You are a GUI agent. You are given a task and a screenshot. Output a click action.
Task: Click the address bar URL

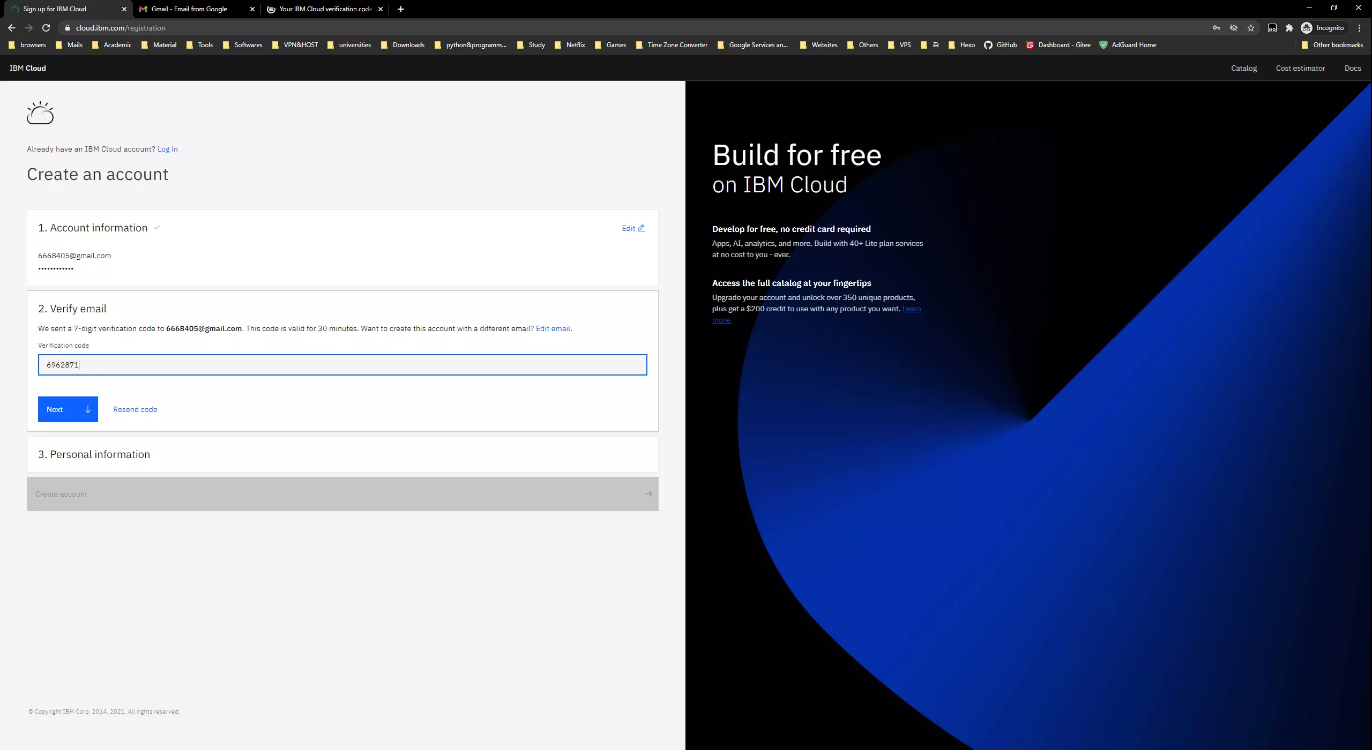(x=121, y=28)
